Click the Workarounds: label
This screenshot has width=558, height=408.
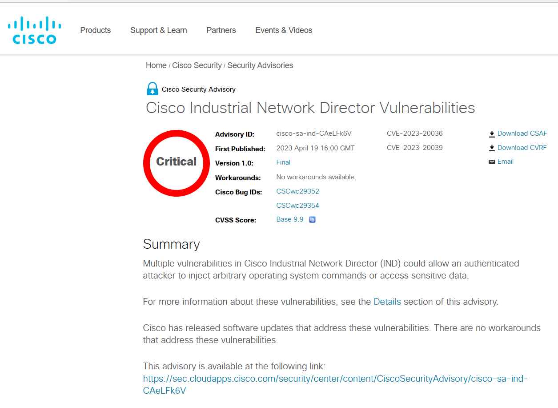tap(238, 178)
